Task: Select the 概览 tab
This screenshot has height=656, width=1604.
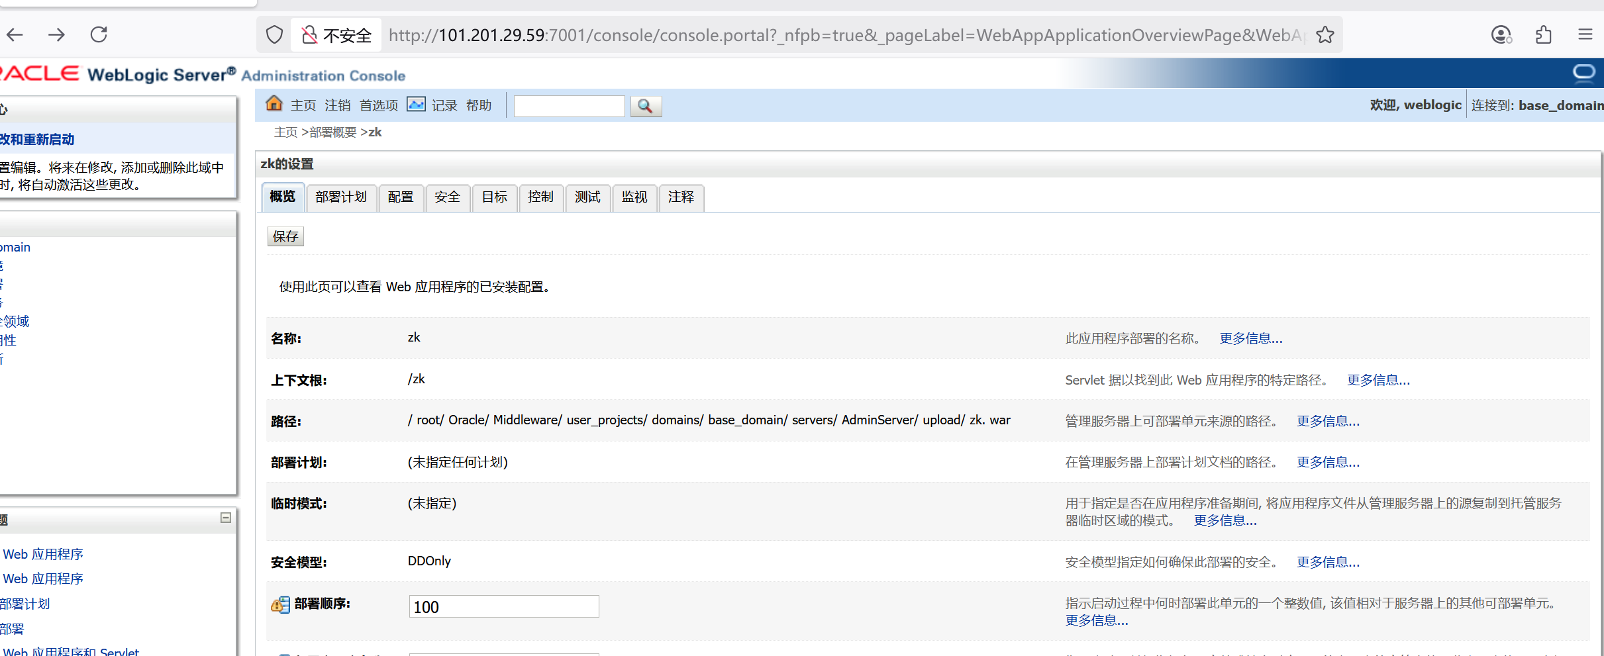Action: pyautogui.click(x=283, y=197)
